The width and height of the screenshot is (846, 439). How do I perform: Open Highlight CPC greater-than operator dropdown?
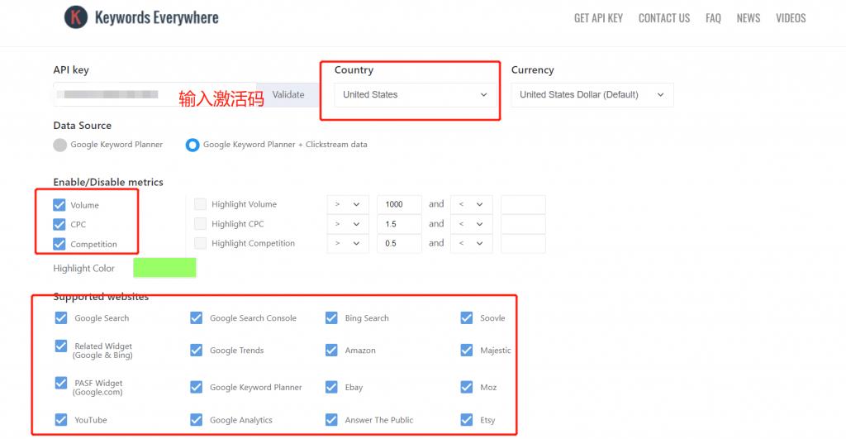coord(348,223)
